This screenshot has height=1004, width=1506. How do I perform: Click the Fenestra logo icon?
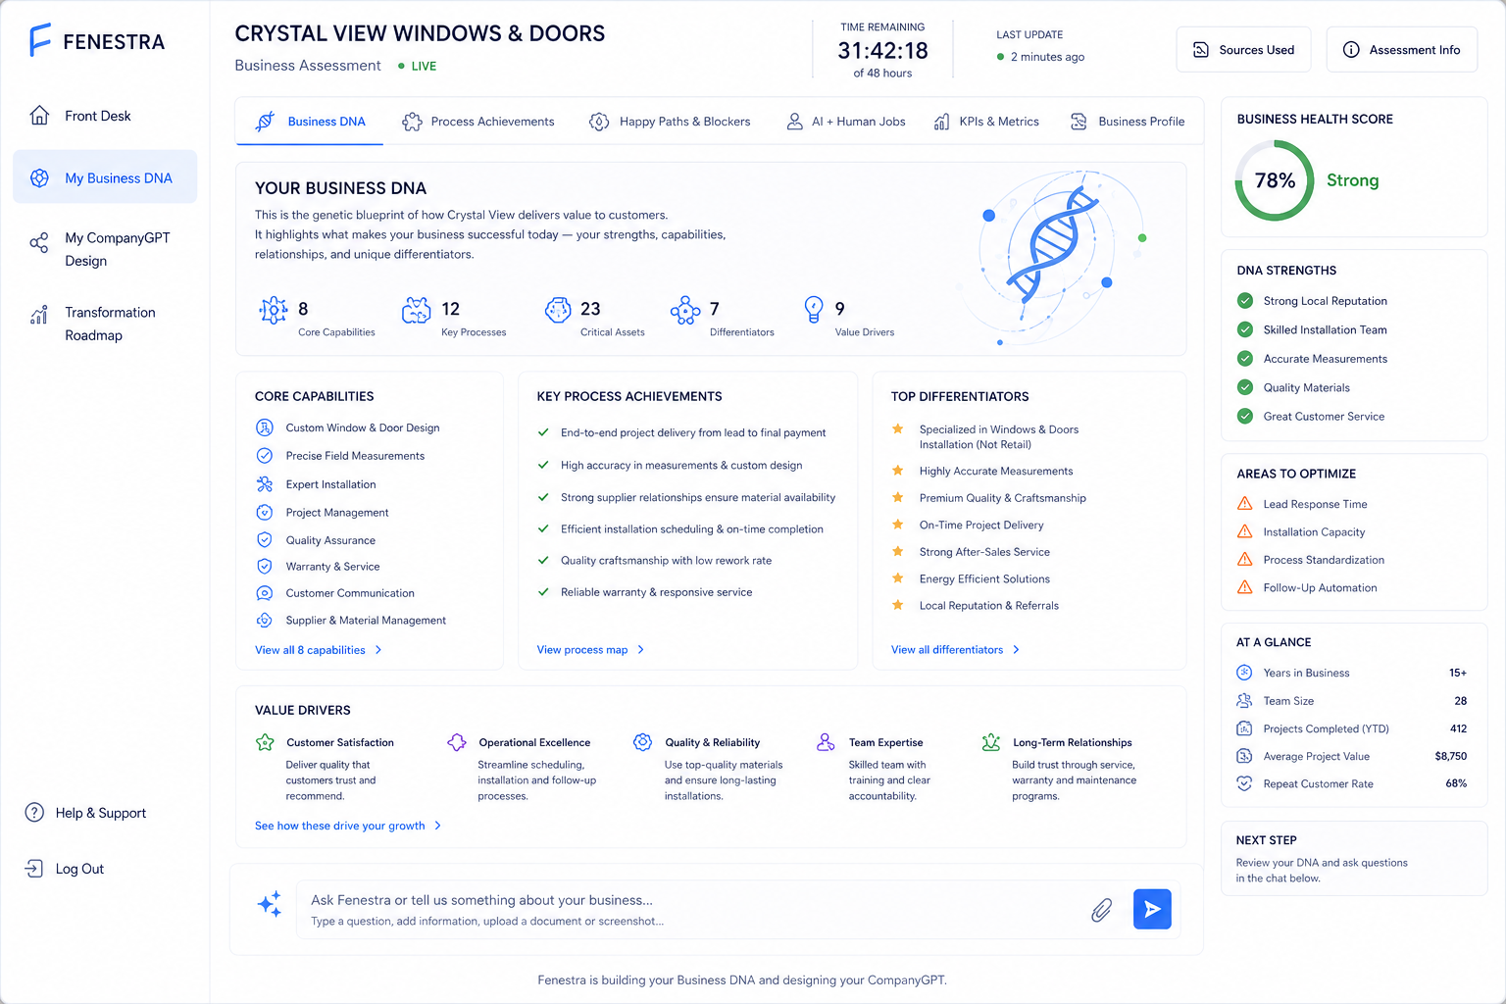click(x=39, y=40)
